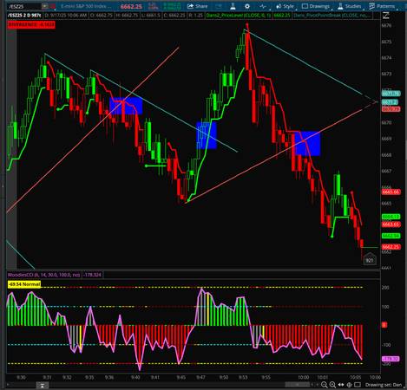Click the red 6662.25 current price bubble
407x390 pixels.
(x=391, y=247)
